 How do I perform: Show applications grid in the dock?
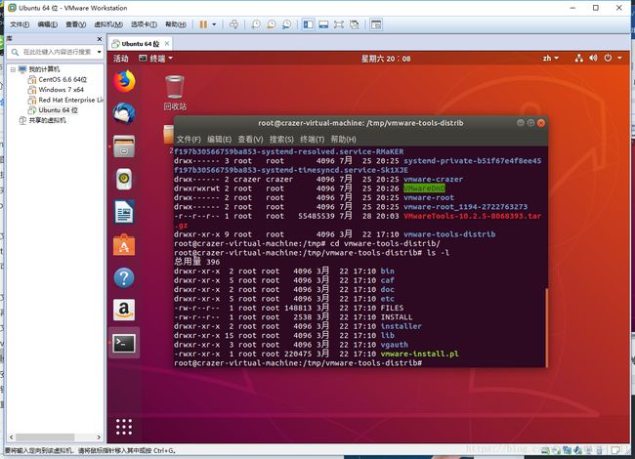pos(124,427)
